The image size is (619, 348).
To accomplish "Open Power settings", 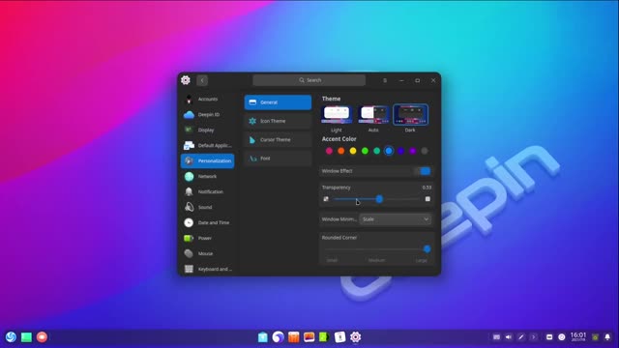I will pyautogui.click(x=207, y=238).
